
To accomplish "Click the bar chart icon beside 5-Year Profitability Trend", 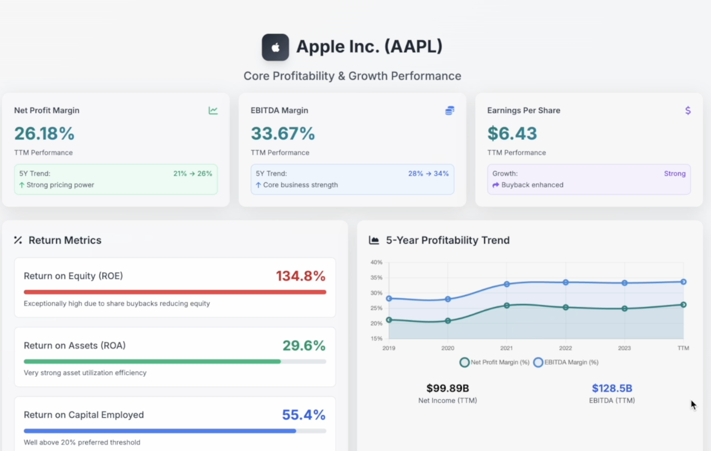I will [374, 240].
